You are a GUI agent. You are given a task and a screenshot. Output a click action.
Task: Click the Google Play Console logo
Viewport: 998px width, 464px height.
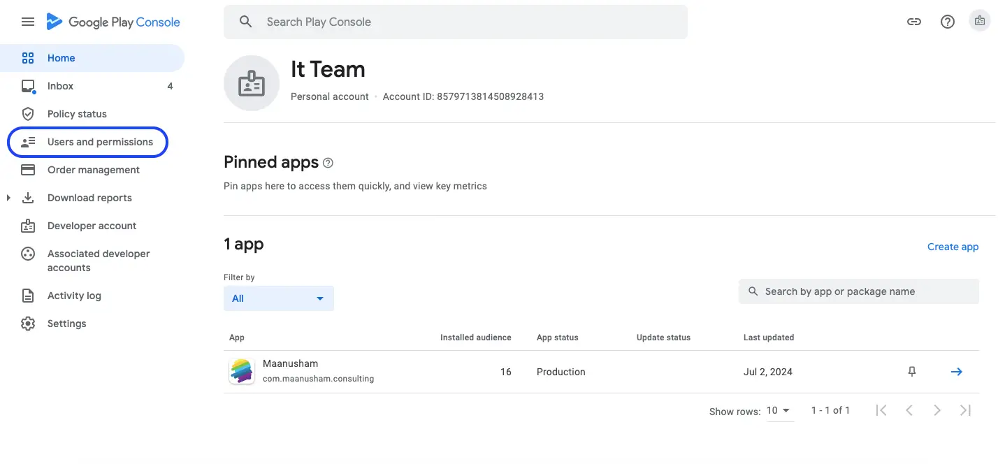tap(113, 22)
